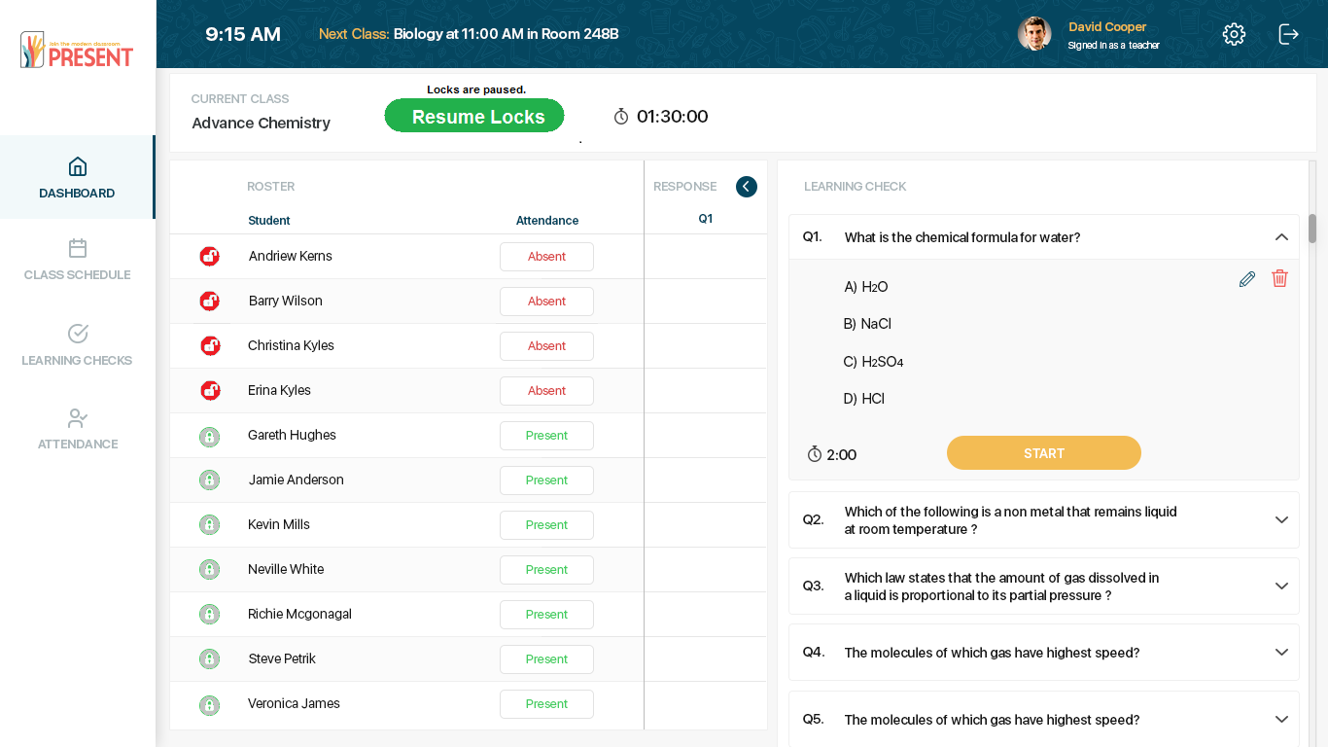Viewport: 1328px width, 747px height.
Task: Click green lock icon beside Gareth Hughes
Action: point(209,437)
